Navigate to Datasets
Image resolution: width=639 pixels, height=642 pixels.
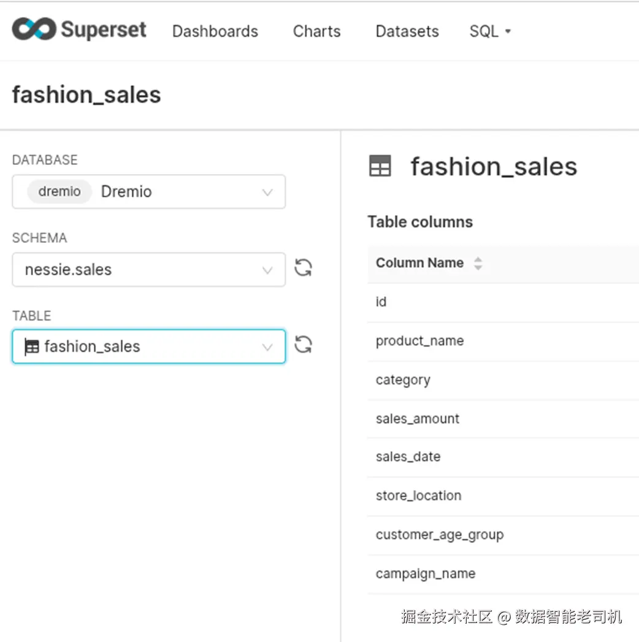click(407, 31)
